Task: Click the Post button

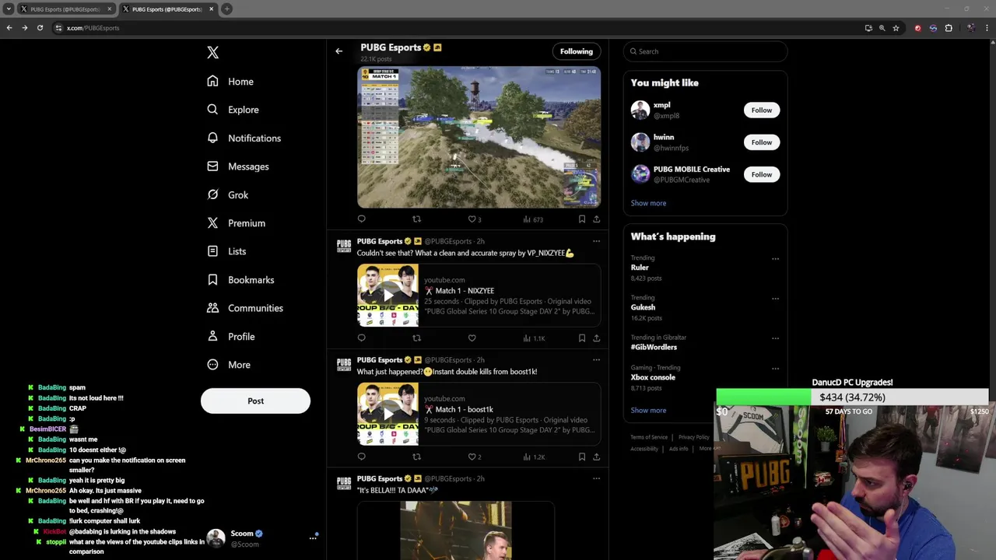Action: [x=255, y=401]
